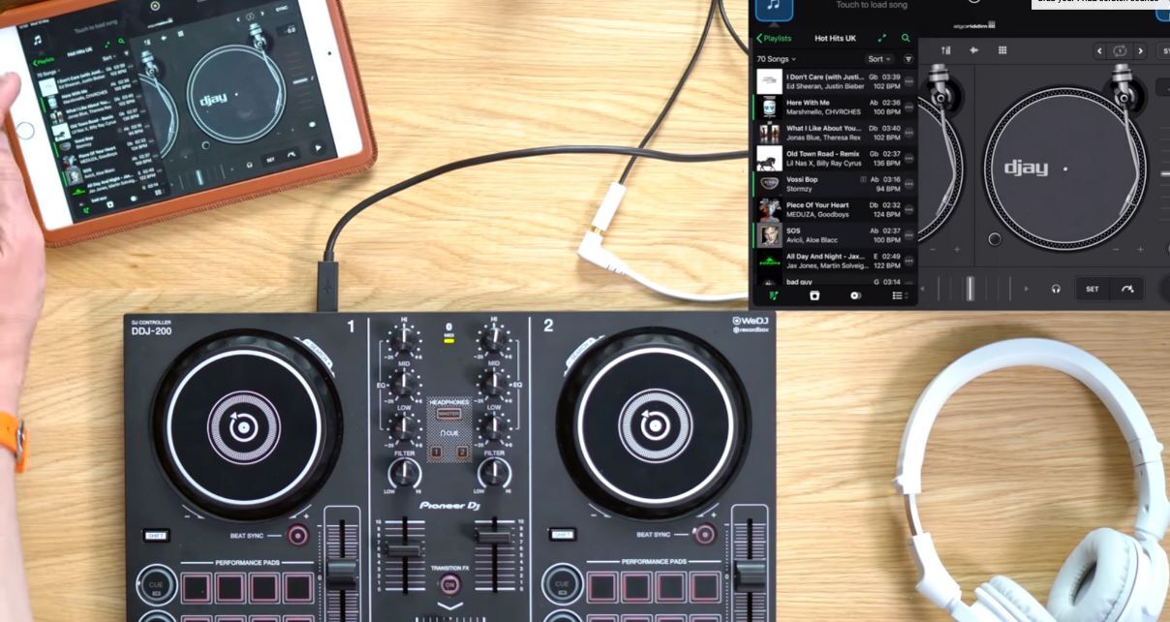This screenshot has width=1170, height=622.
Task: Search the Hot Hits UK playlist
Action: coord(906,38)
